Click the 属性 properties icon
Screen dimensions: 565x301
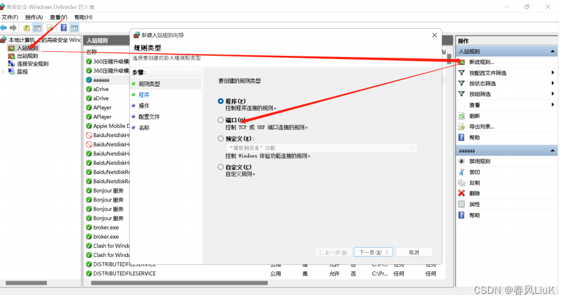pos(461,205)
